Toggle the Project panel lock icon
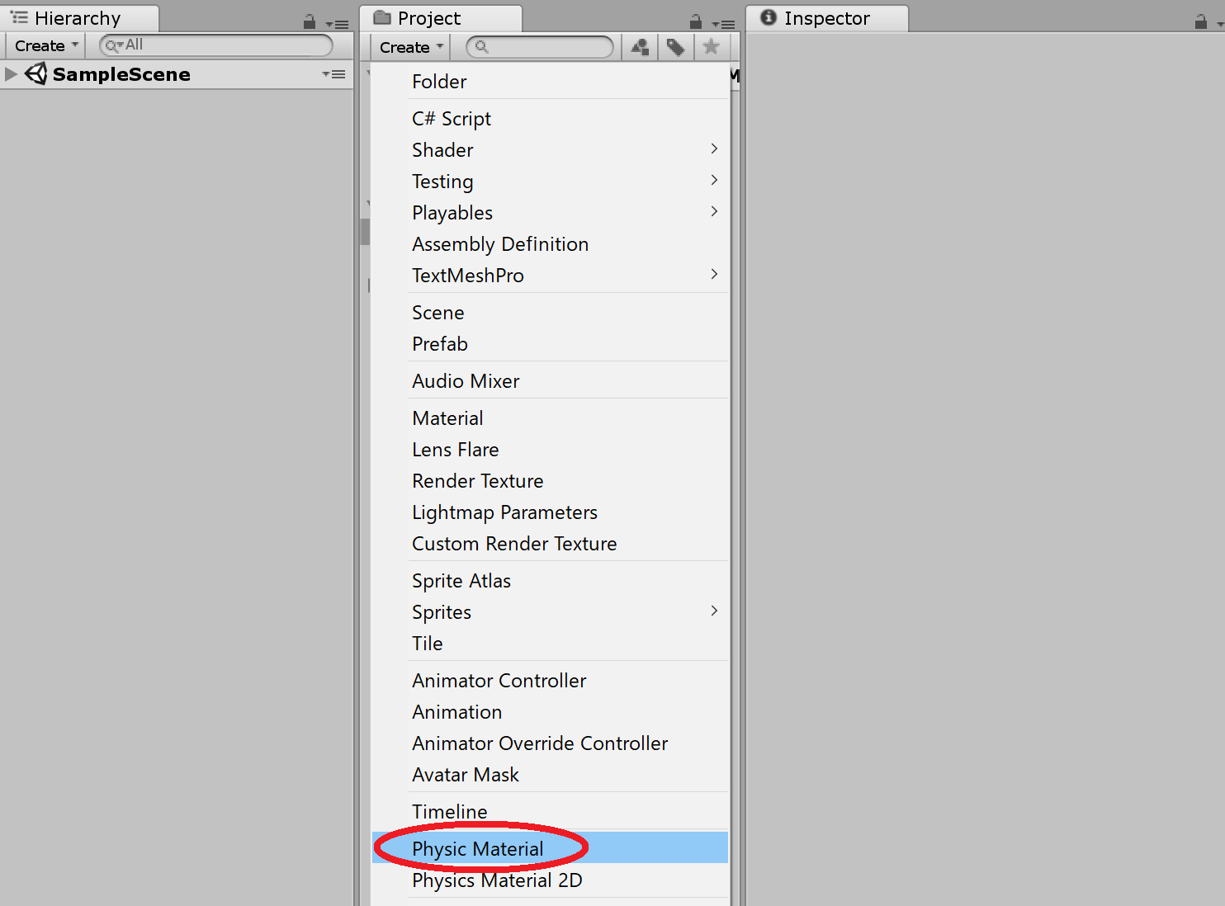 pyautogui.click(x=696, y=22)
